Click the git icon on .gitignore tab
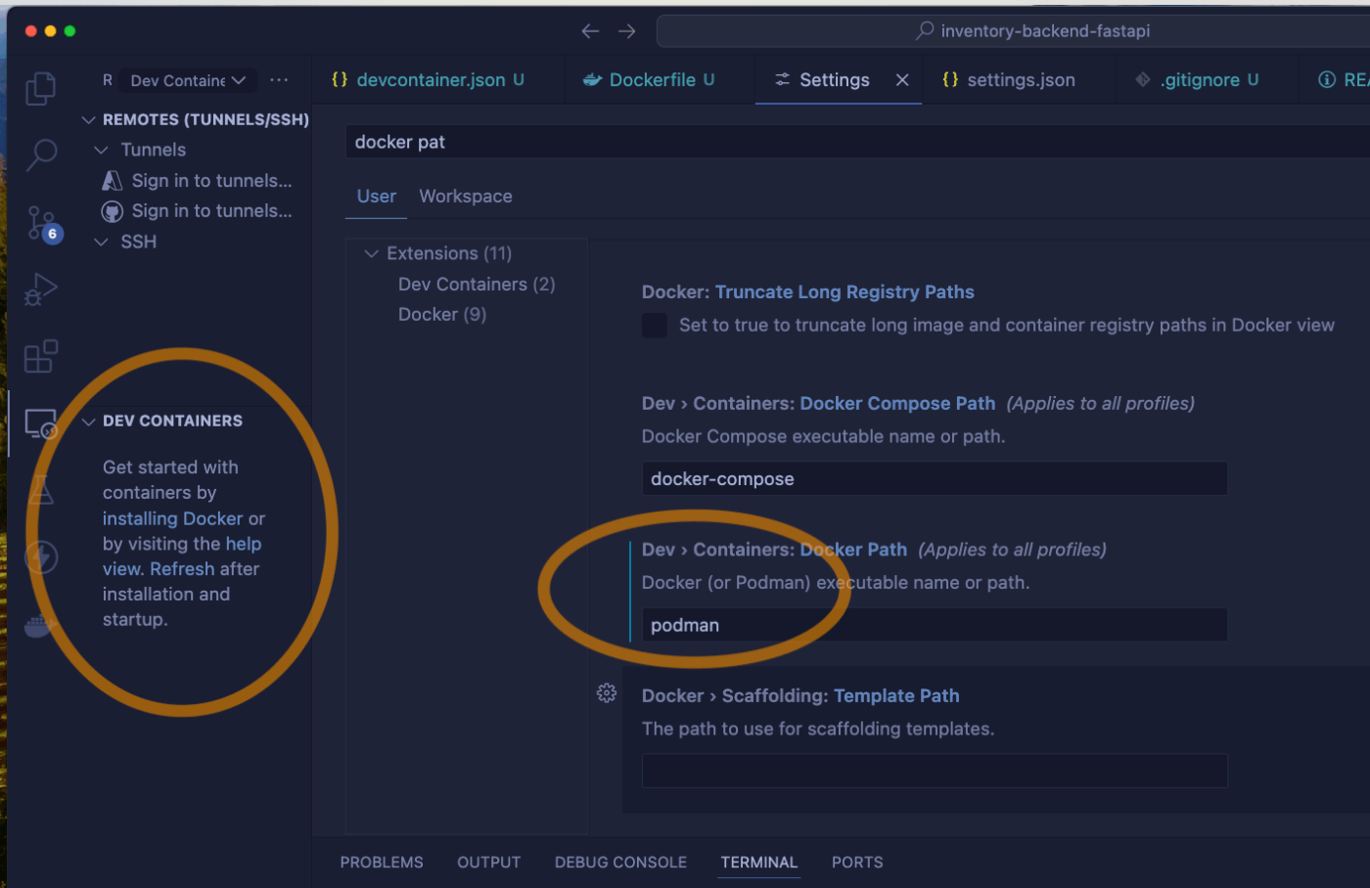 click(1143, 80)
